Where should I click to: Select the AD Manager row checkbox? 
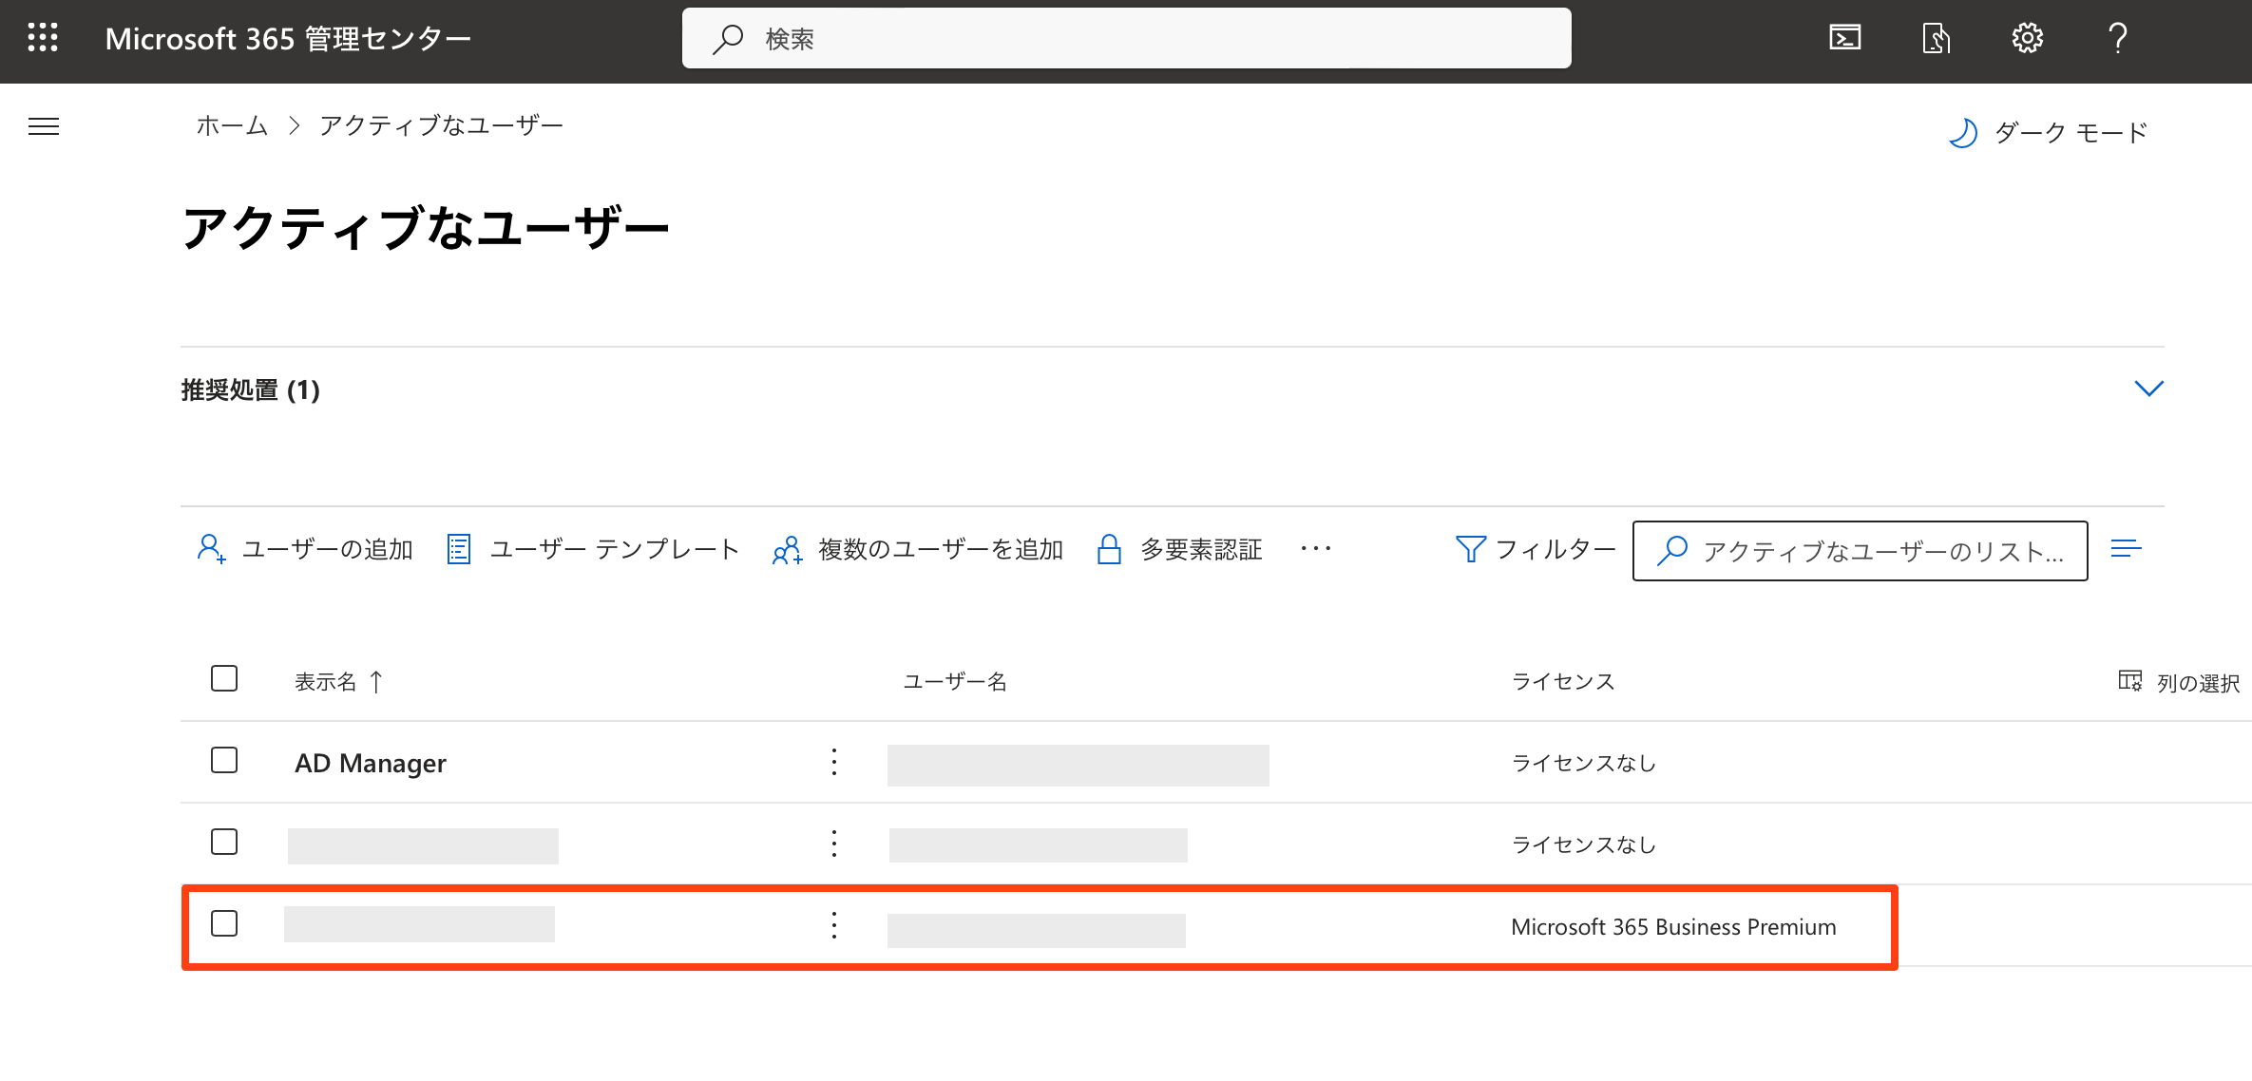224,760
